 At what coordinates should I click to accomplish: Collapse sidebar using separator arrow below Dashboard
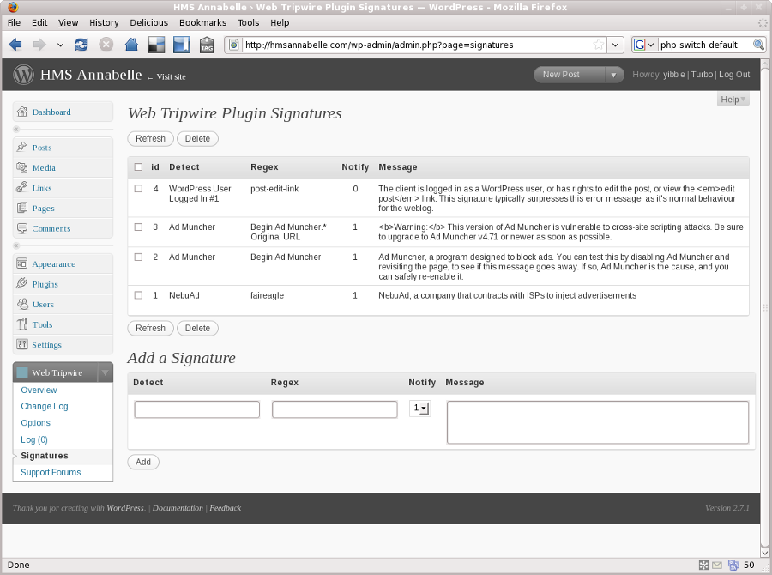(x=16, y=129)
